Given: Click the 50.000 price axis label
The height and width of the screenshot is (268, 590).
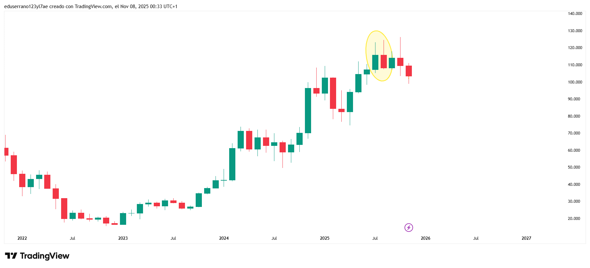Looking at the screenshot, I should (574, 167).
